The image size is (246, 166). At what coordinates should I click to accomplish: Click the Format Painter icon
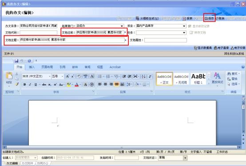pyautogui.click(x=17, y=85)
